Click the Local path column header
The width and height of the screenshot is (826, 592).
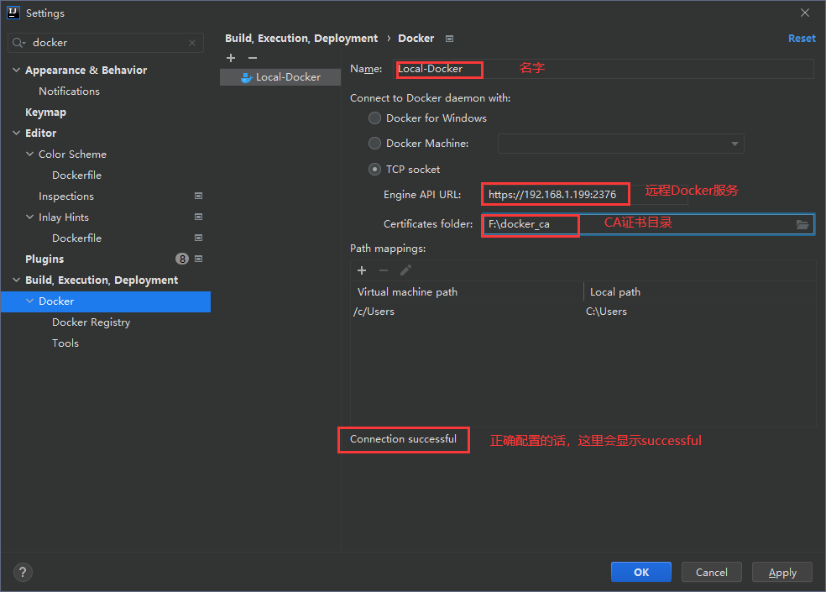click(700, 292)
